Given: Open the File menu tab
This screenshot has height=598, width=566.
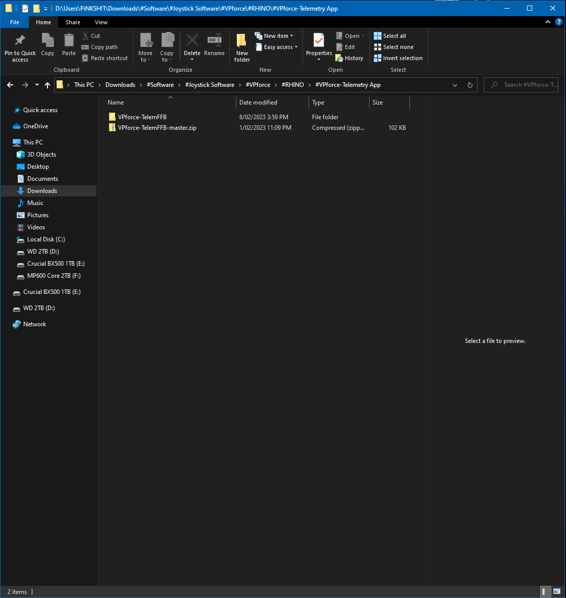Looking at the screenshot, I should tap(15, 22).
